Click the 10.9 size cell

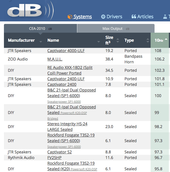pyautogui.click(x=109, y=79)
